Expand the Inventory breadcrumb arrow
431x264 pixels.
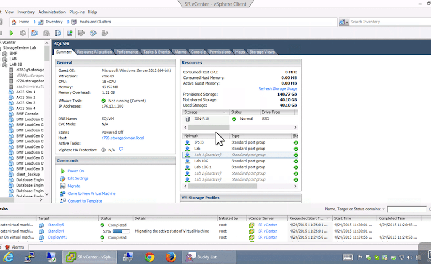[68, 22]
